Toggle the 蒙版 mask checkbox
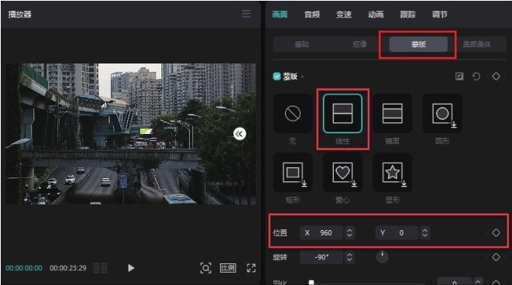The image size is (512, 285). [x=277, y=77]
